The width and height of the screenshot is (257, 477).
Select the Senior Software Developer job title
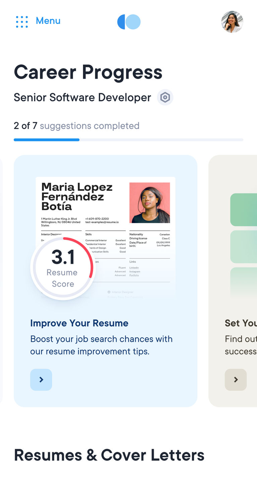(x=82, y=98)
